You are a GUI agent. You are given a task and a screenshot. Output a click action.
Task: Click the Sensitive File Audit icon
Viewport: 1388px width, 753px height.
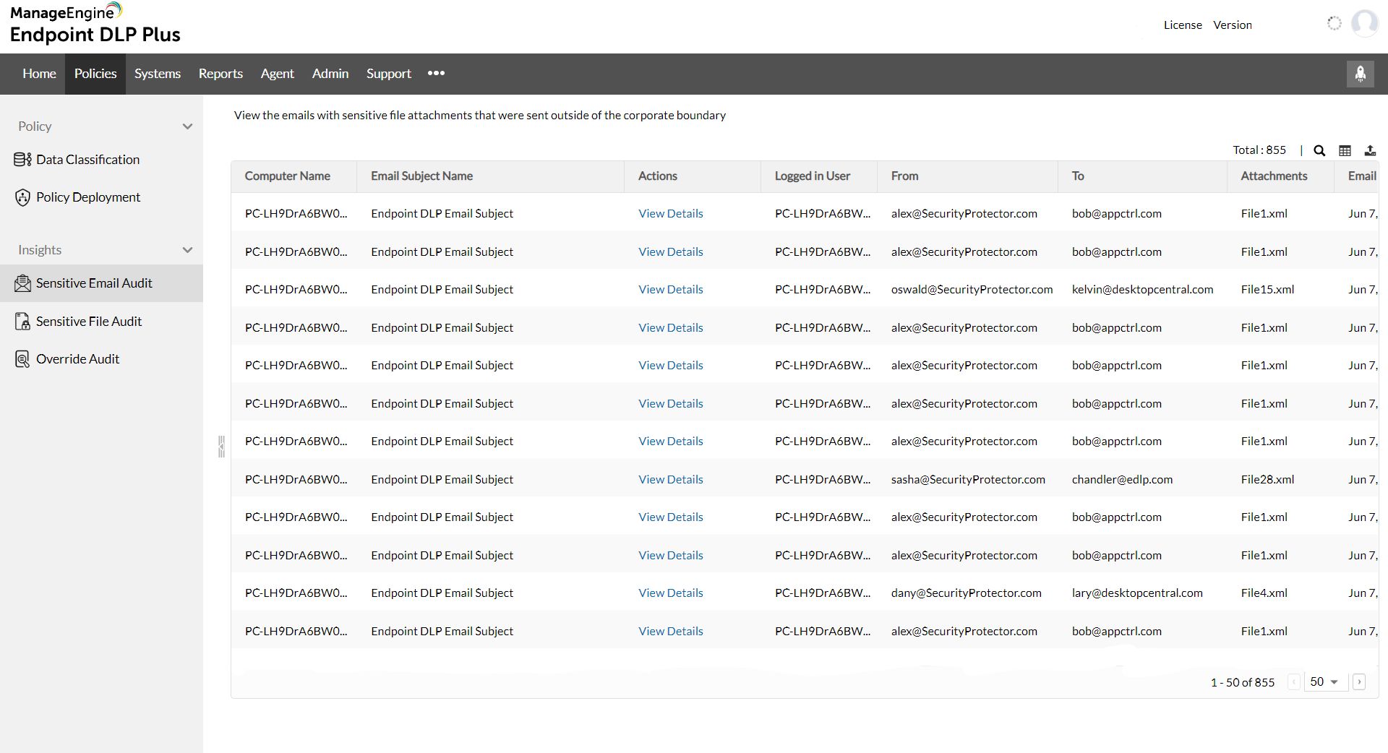coord(22,322)
